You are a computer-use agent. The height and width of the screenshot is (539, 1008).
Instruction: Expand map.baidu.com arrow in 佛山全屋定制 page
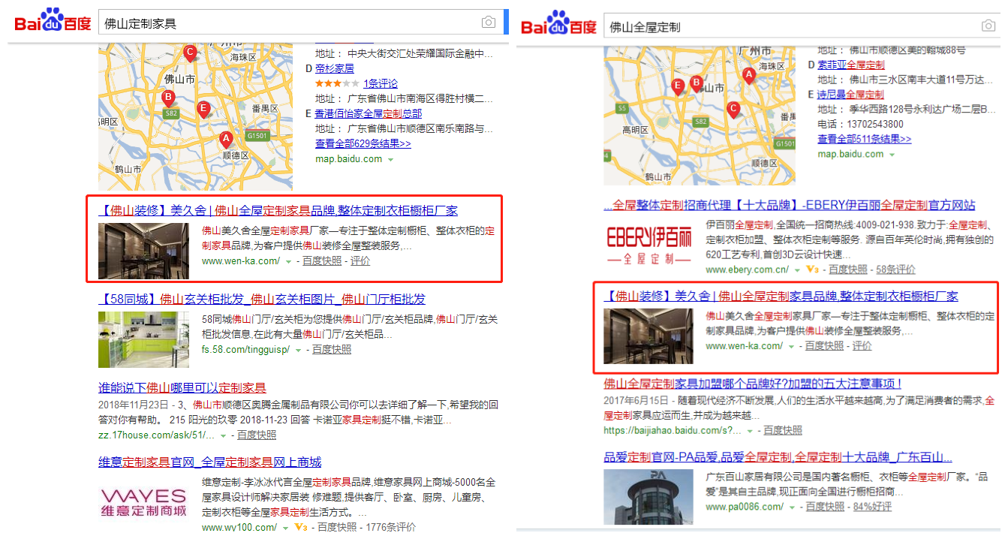click(892, 155)
